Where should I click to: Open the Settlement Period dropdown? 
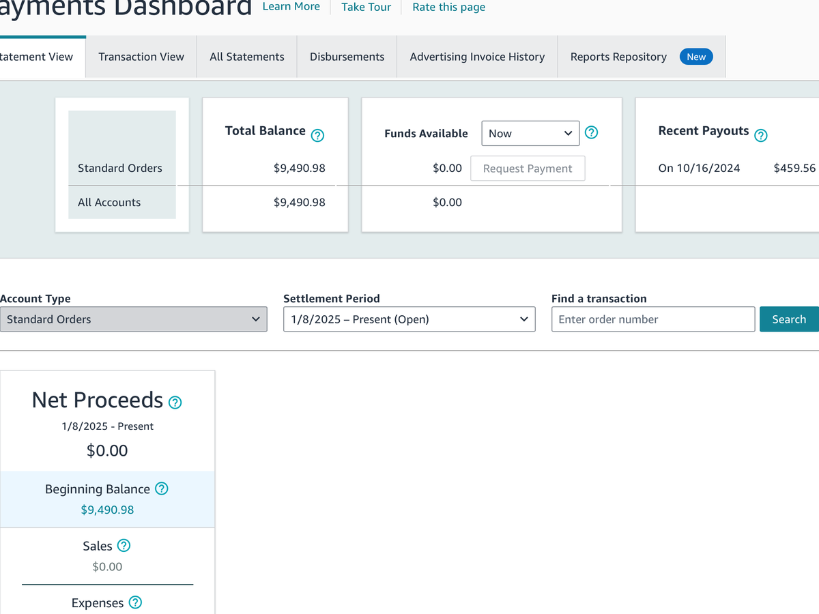coord(409,319)
